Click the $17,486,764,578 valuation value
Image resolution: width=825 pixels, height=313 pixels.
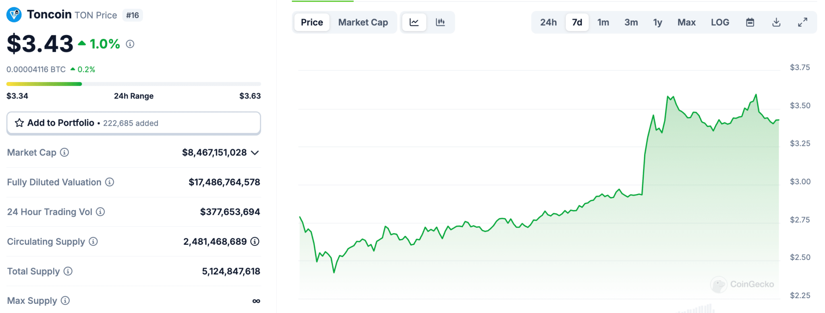click(x=224, y=182)
